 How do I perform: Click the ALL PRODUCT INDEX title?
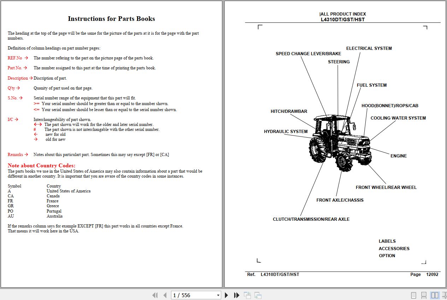click(343, 14)
